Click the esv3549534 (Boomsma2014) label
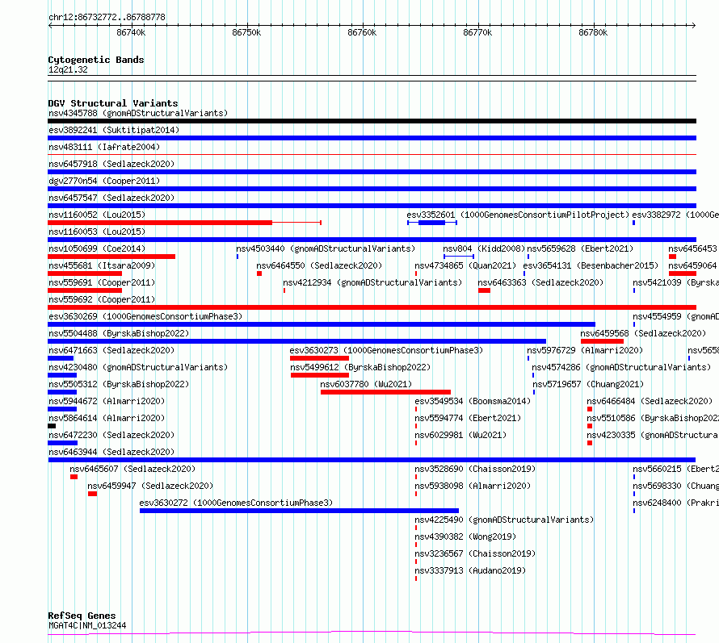Viewport: 719px width, 643px height. (473, 401)
